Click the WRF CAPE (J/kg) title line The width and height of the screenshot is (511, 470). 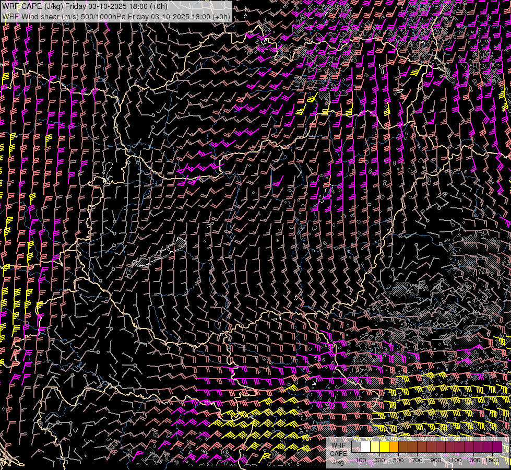pos(85,6)
